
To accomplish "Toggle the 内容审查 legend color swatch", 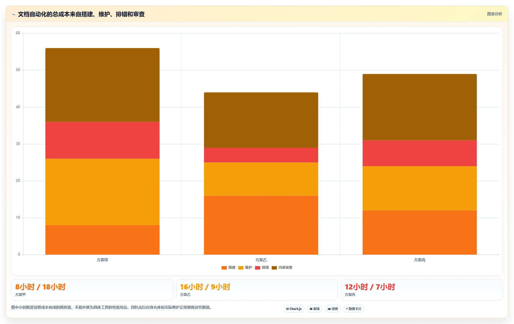I will tap(274, 268).
